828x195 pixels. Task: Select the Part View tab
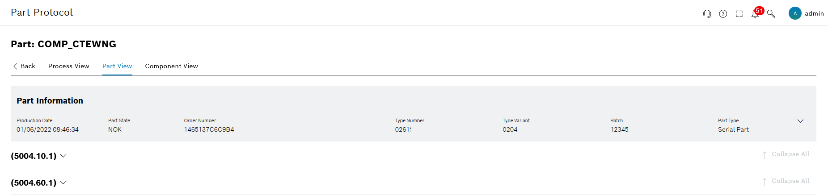click(x=117, y=66)
